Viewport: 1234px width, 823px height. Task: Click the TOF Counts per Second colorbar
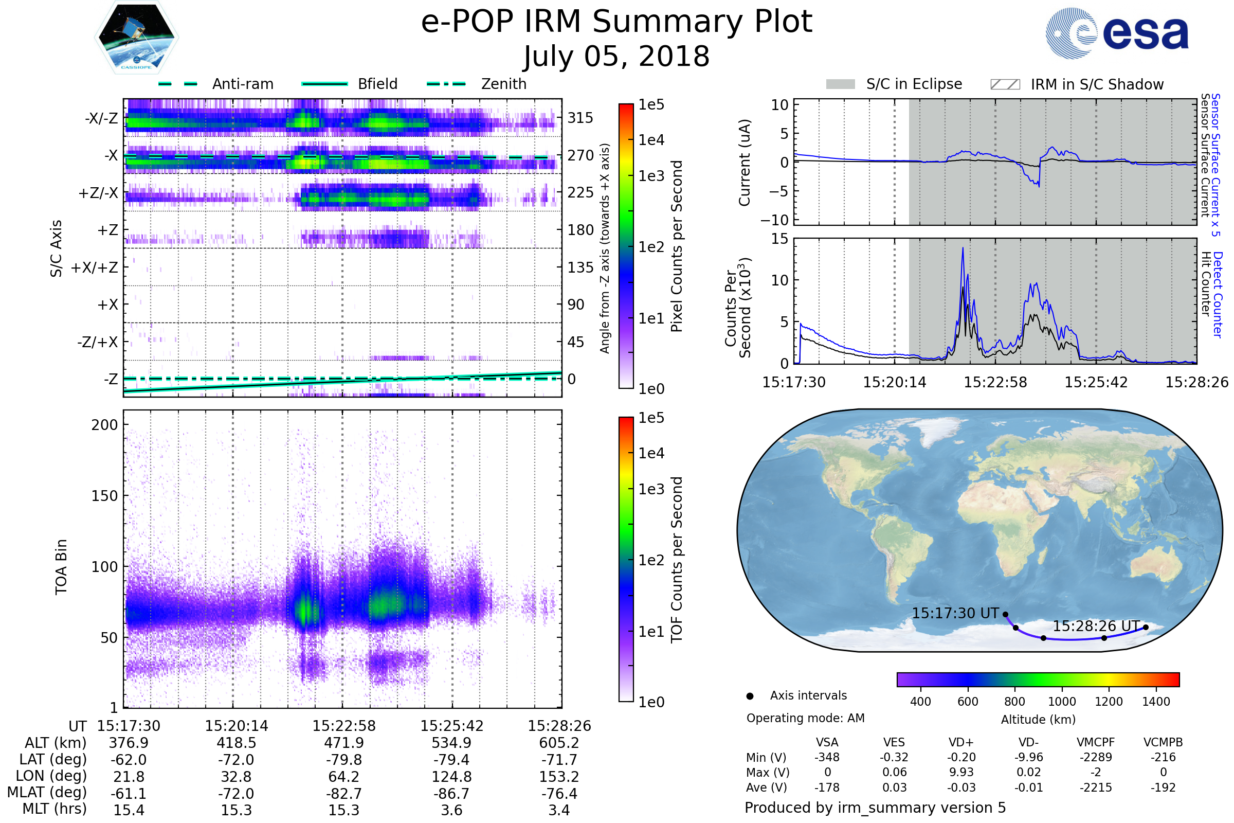pos(626,559)
